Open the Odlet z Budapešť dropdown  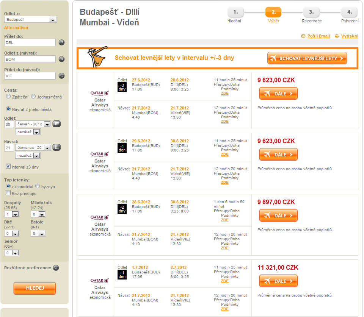[53, 19]
